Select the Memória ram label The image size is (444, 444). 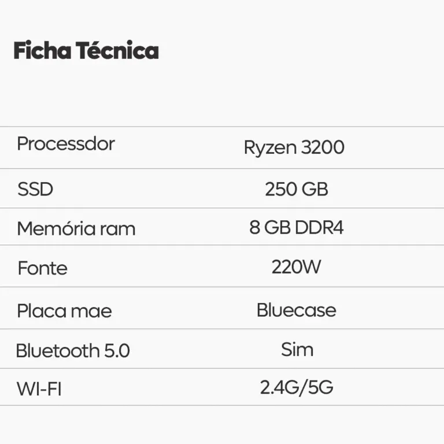point(76,228)
